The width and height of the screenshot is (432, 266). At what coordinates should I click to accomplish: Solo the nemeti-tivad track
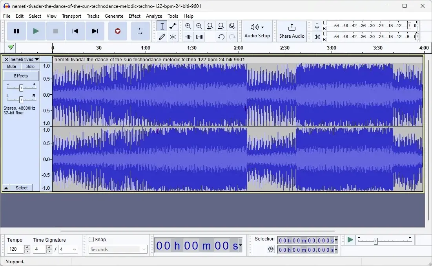[30, 66]
